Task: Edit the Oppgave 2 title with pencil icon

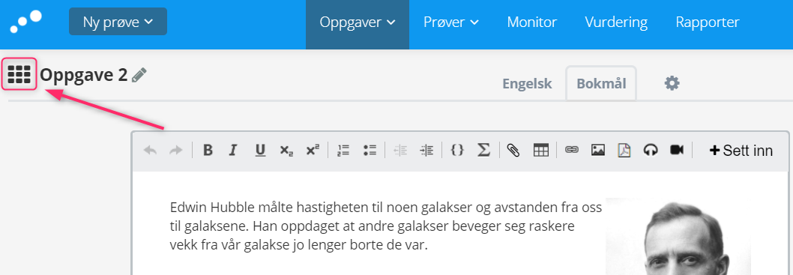Action: pyautogui.click(x=139, y=76)
